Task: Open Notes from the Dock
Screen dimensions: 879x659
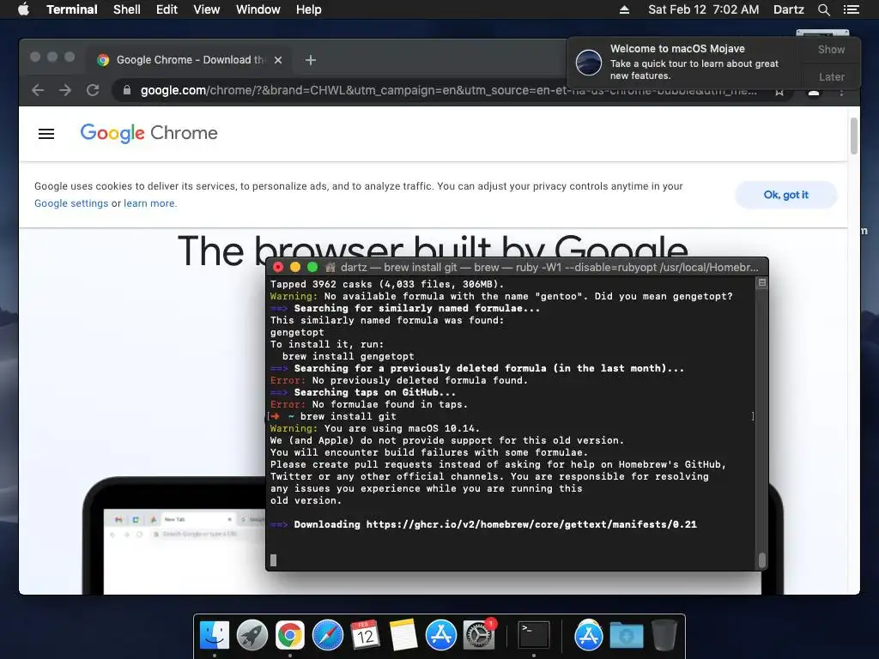Action: (403, 636)
